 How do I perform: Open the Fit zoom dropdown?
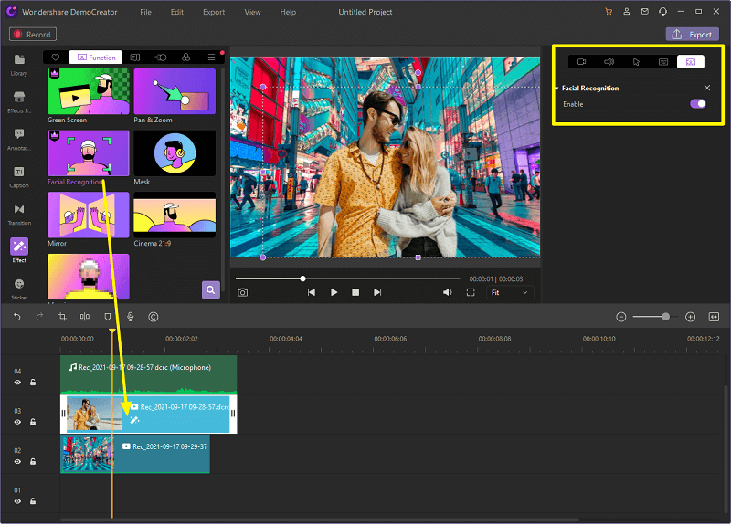510,292
